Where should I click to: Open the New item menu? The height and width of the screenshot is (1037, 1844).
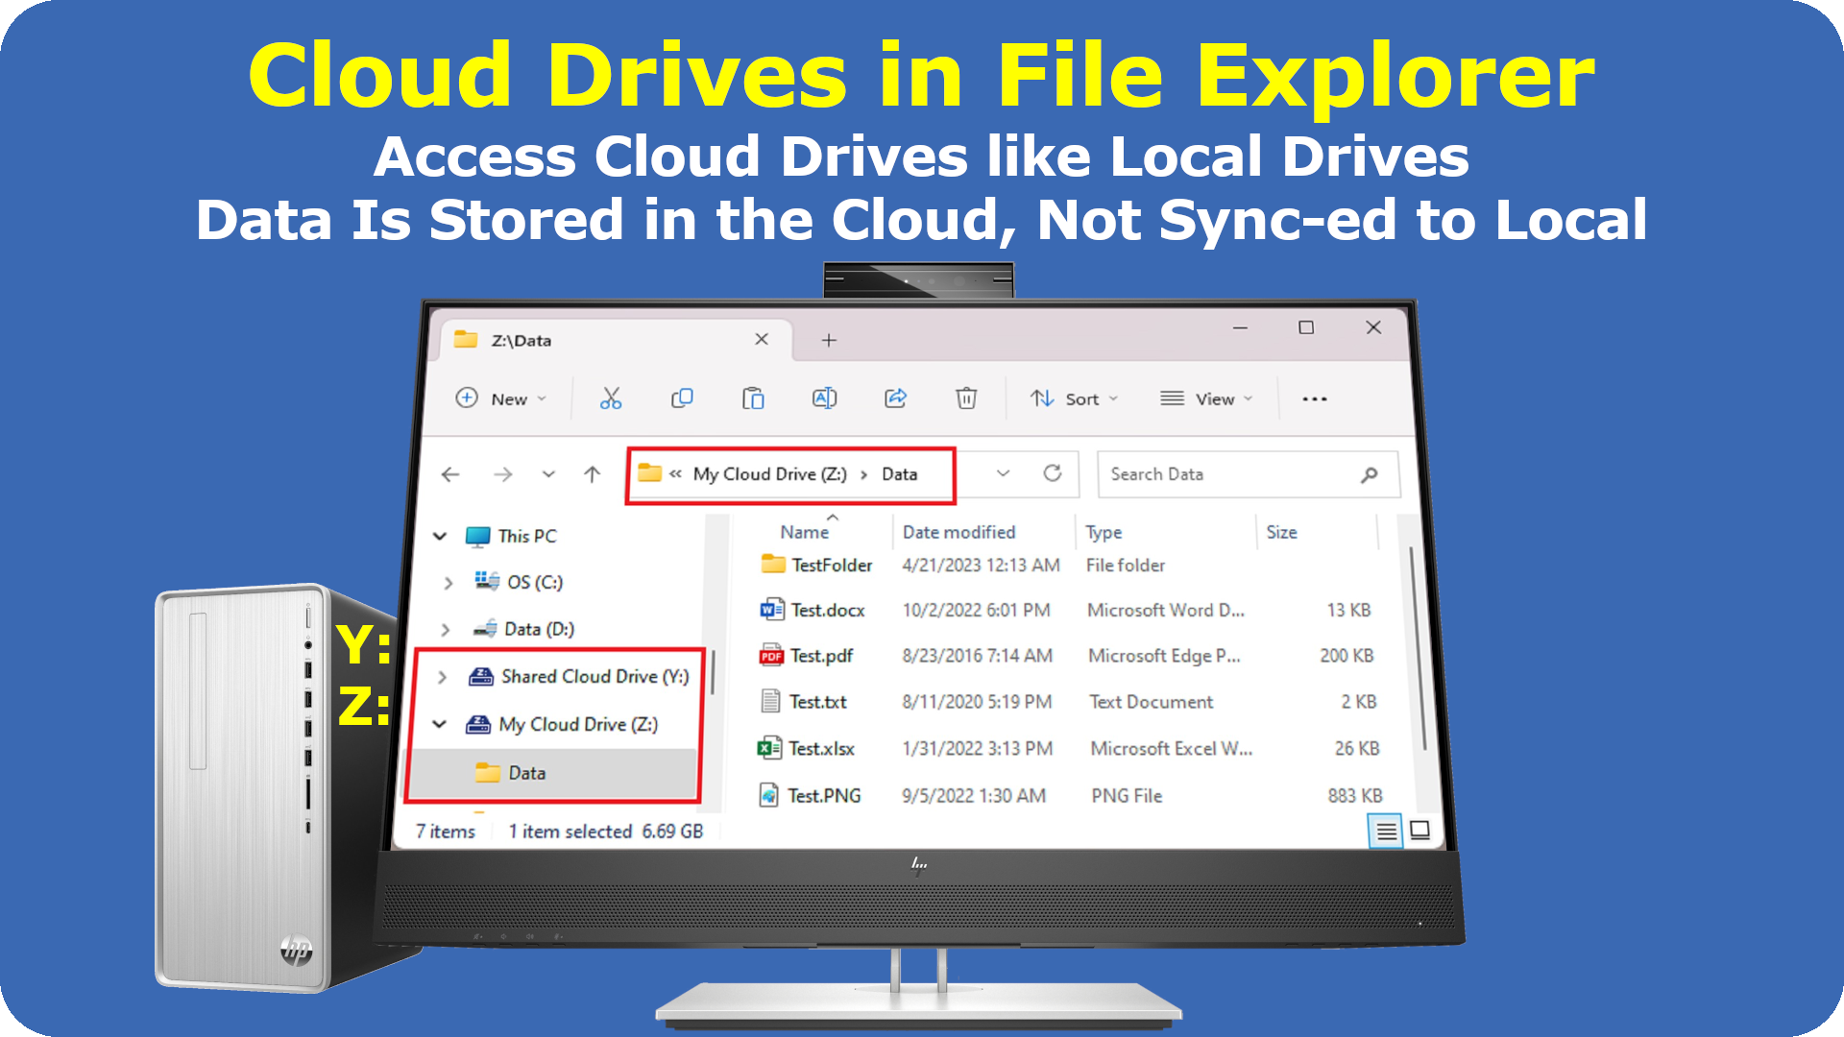coord(500,398)
